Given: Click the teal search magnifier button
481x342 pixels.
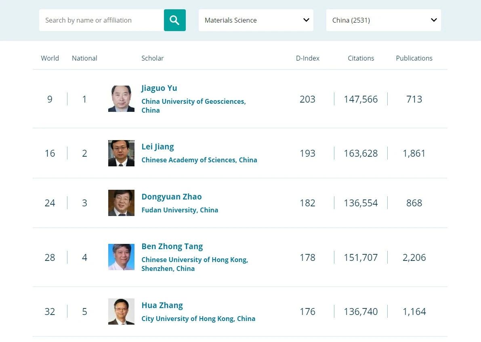Looking at the screenshot, I should (174, 20).
